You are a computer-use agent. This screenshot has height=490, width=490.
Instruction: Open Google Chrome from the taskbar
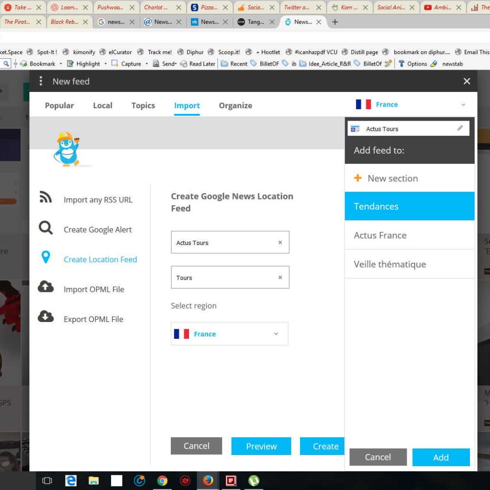point(162,480)
